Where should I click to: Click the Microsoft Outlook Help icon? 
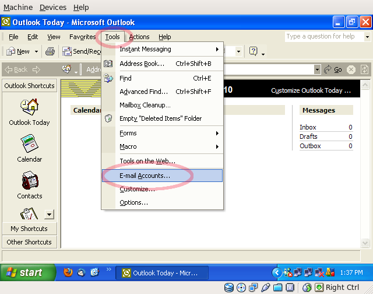coord(254,51)
